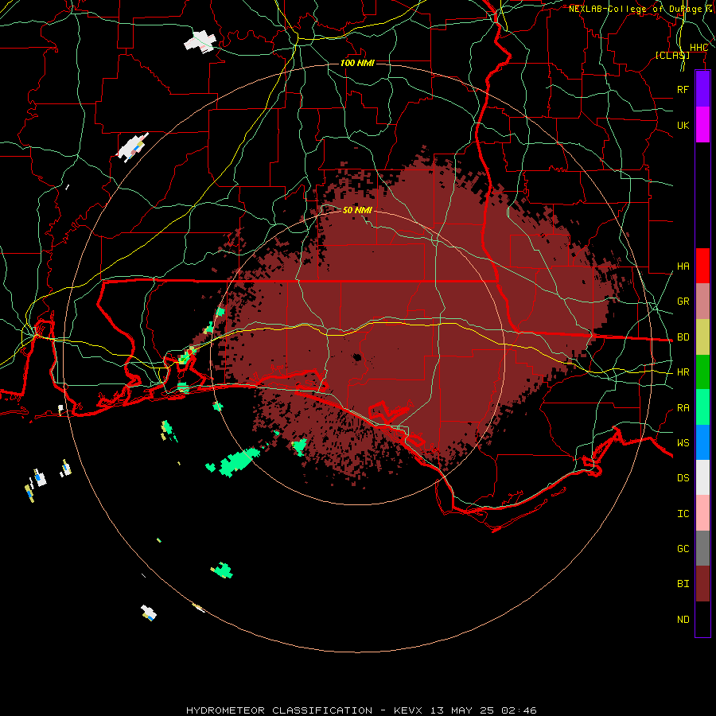Click the blue WS legend swatch
This screenshot has width=716, height=716.
point(702,442)
